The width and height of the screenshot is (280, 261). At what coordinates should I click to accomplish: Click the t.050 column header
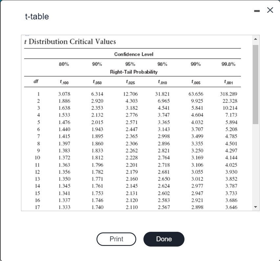coord(97,82)
